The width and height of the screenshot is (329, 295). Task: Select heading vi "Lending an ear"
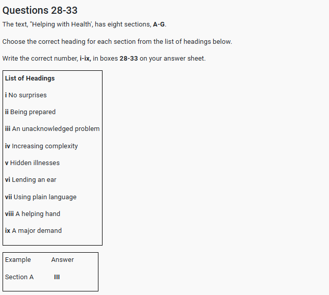pyautogui.click(x=31, y=180)
